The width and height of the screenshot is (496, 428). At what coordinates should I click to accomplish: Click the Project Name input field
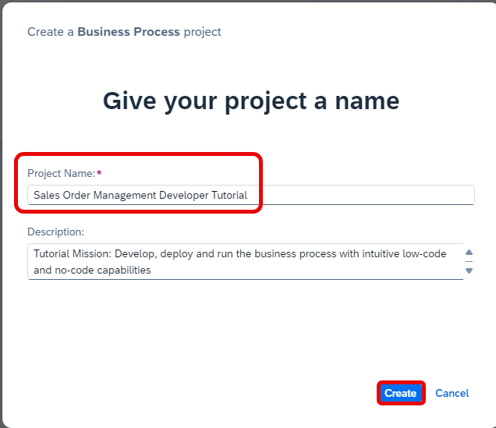click(251, 195)
